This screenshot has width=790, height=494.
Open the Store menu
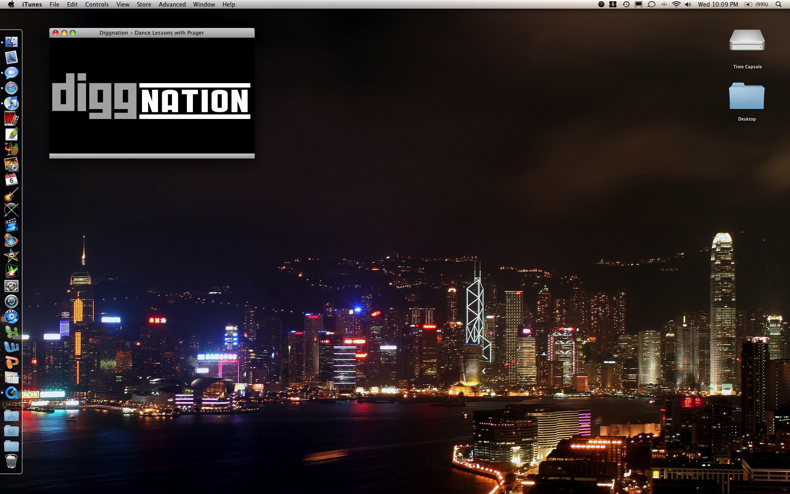(144, 5)
